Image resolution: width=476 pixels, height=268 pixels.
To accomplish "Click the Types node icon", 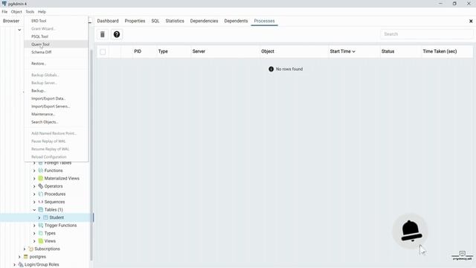I will 41,233.
